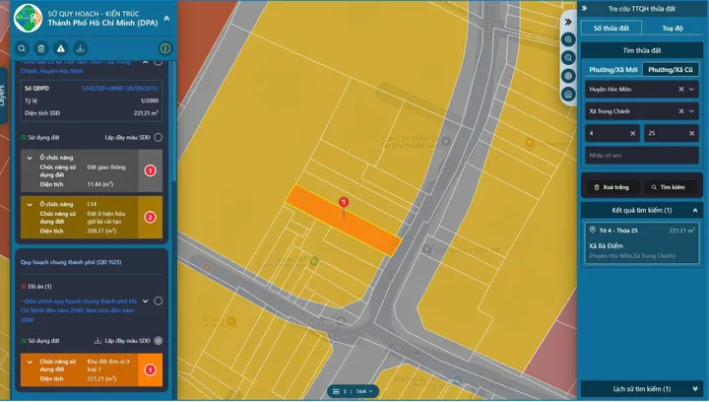Click the trash delete icon in left toolbar
709x402 pixels.
pyautogui.click(x=41, y=48)
